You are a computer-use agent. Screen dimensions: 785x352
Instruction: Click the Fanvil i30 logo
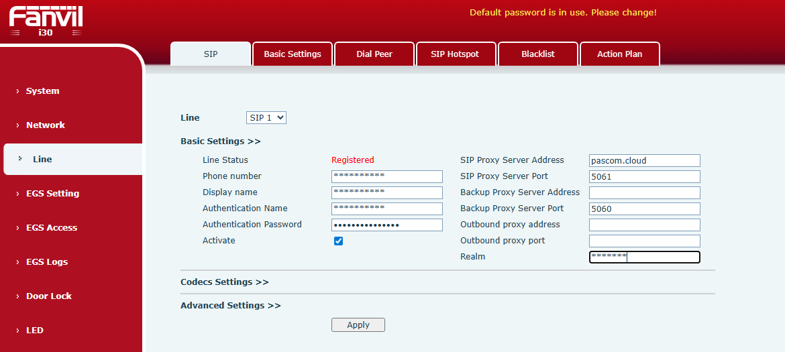coord(46,20)
